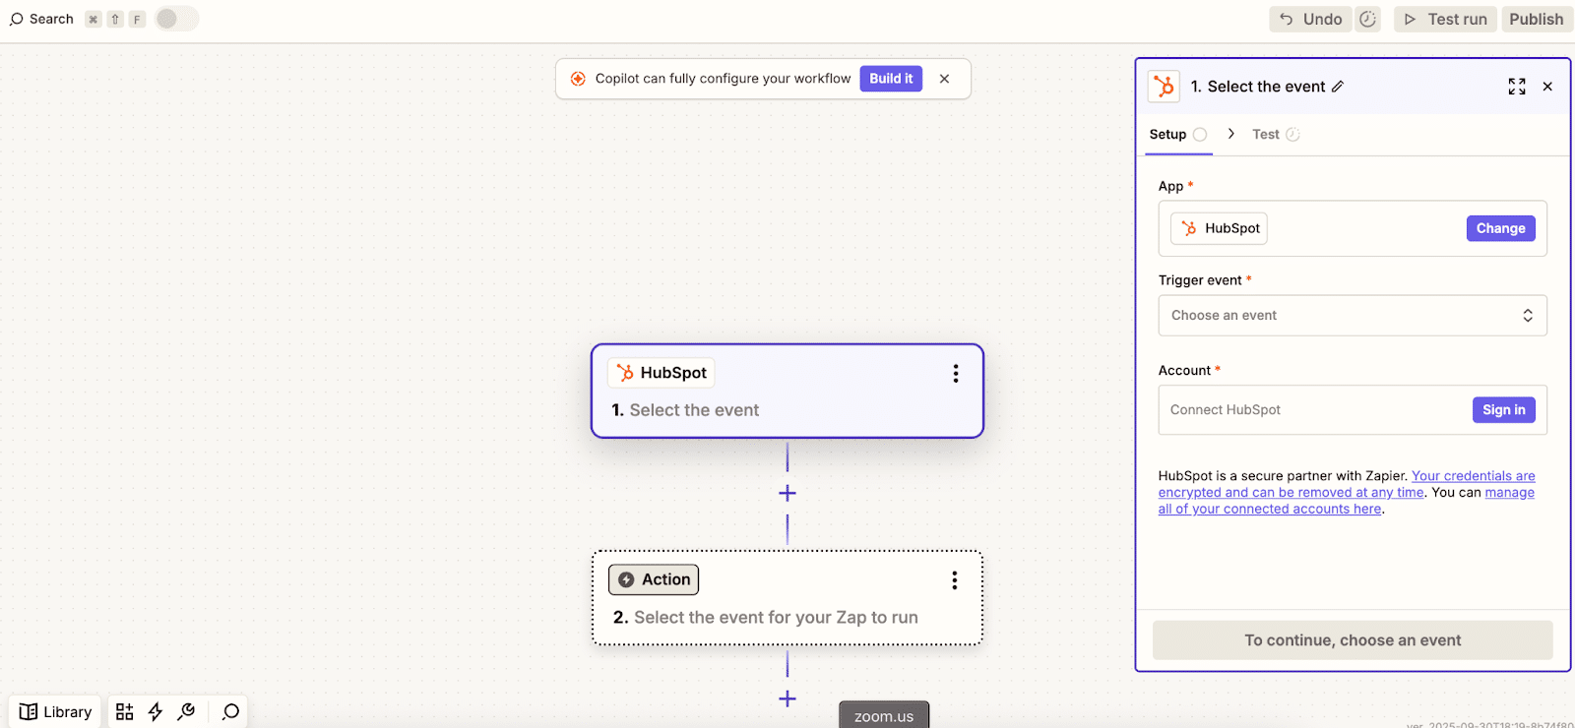Click the wrench tools icon in bottom toolbar
Image resolution: width=1575 pixels, height=728 pixels.
point(186,711)
